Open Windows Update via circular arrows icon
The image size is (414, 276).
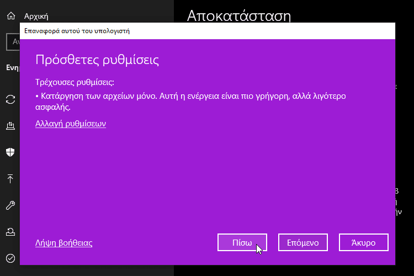coord(10,99)
